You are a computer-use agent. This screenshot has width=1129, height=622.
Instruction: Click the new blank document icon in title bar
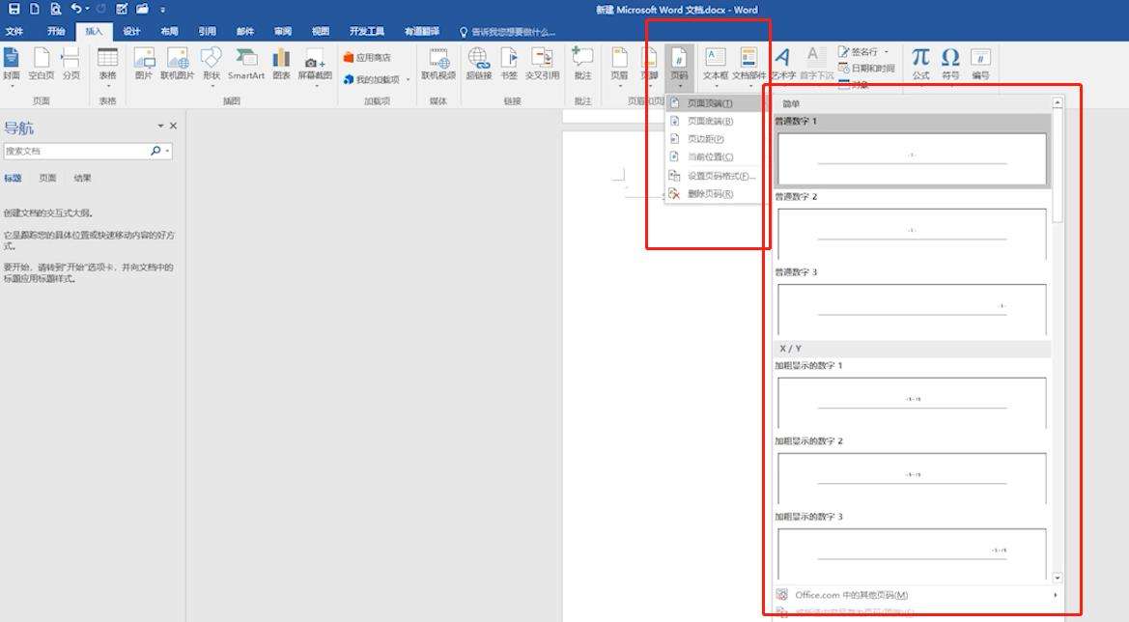pyautogui.click(x=34, y=10)
